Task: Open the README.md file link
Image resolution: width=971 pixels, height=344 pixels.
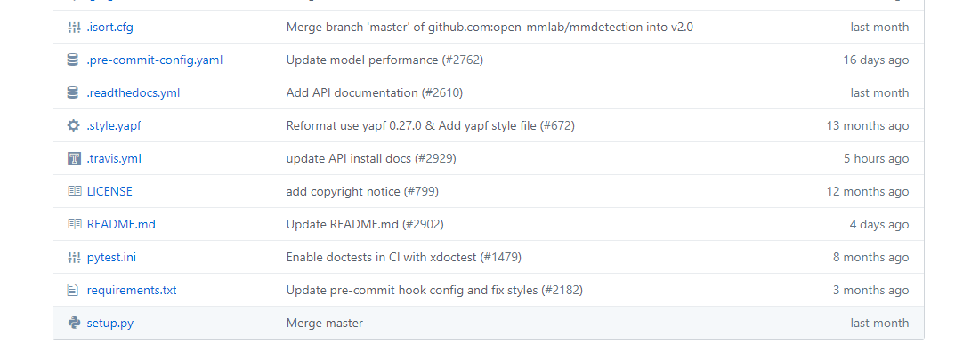Action: [121, 224]
